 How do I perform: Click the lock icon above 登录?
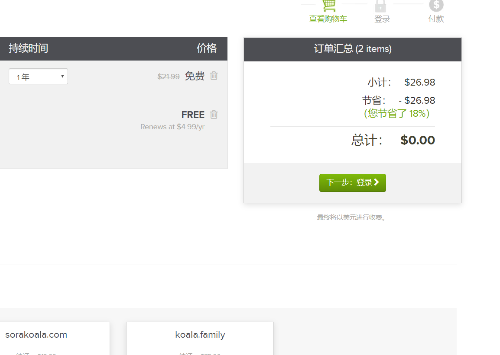382,6
